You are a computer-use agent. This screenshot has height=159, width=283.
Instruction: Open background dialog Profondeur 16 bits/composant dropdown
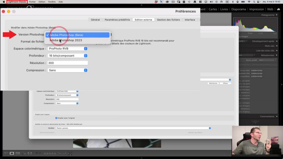pyautogui.click(x=67, y=95)
